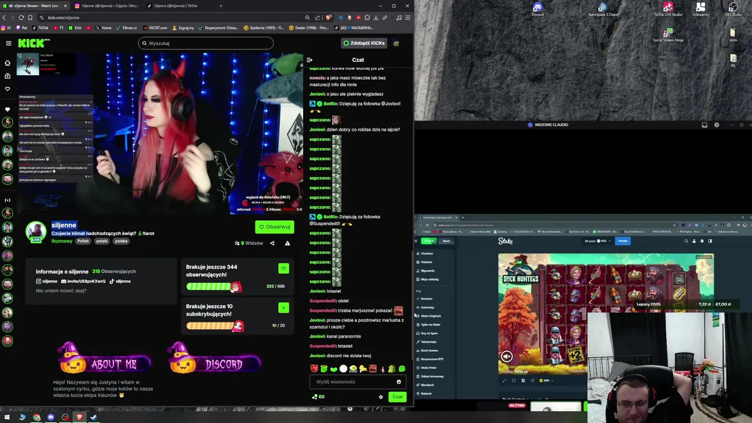Click the BotRix name in follow message to Jovlovi
This screenshot has width=752, height=423.
click(330, 103)
